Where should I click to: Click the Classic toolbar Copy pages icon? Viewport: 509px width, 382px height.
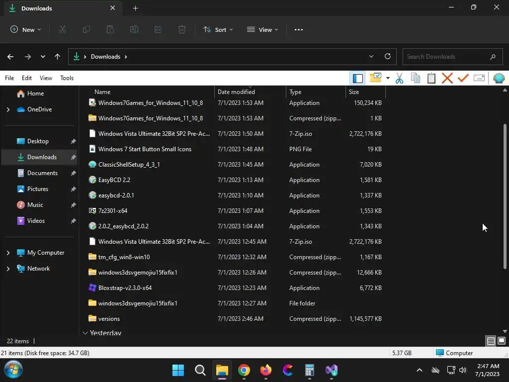click(x=416, y=78)
